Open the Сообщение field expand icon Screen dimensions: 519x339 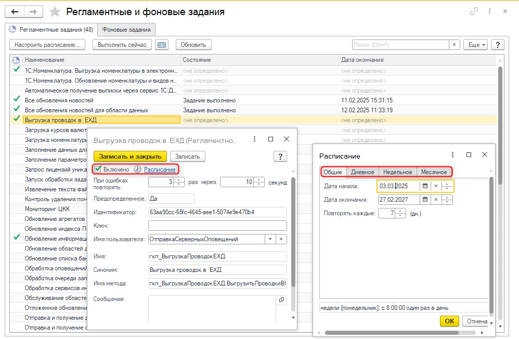281,300
